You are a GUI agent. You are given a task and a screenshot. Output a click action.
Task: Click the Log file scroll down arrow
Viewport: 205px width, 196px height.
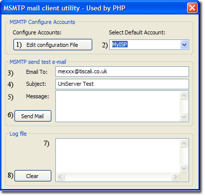click(x=184, y=168)
